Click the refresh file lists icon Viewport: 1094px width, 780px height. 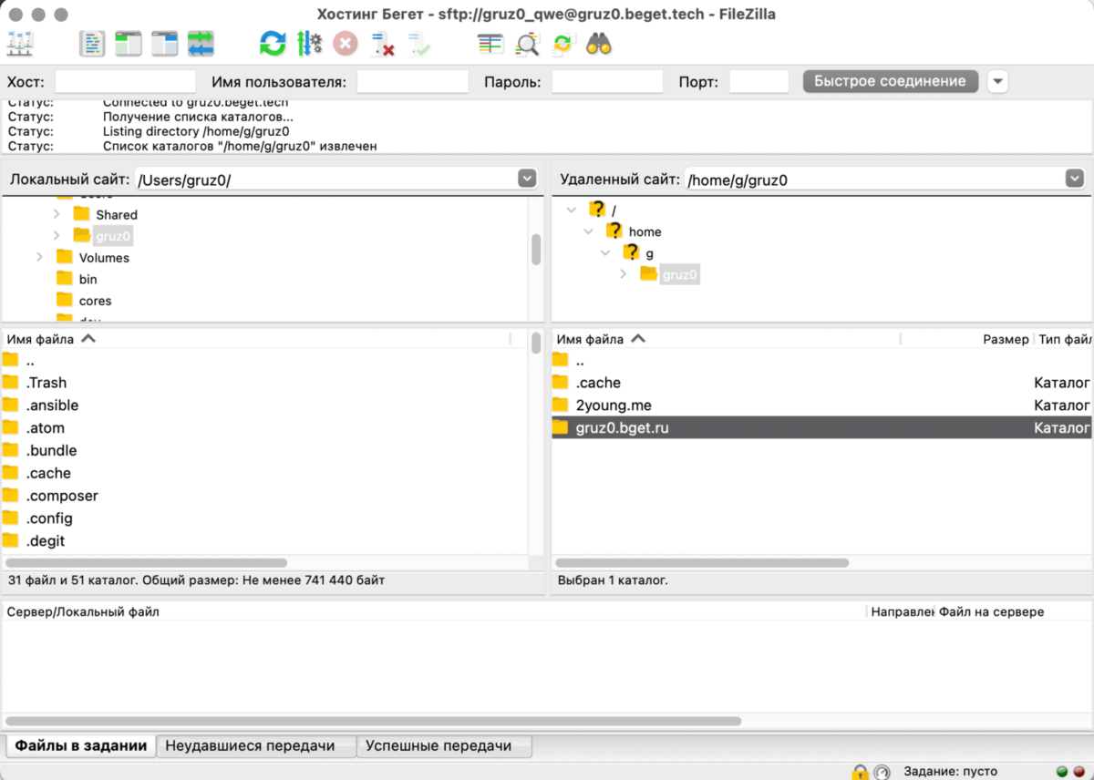(273, 43)
